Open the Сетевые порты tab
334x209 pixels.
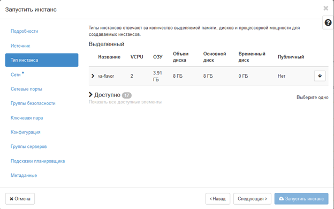[x=26, y=89]
